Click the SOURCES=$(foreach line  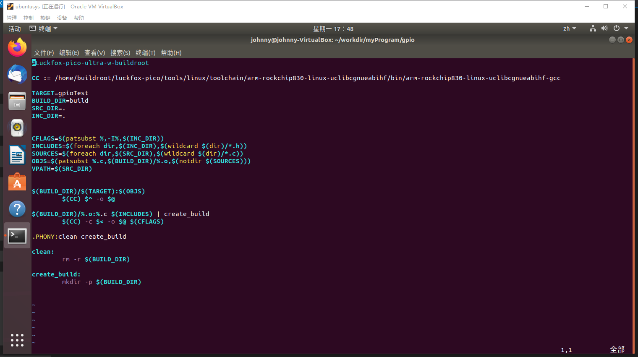pyautogui.click(x=138, y=154)
